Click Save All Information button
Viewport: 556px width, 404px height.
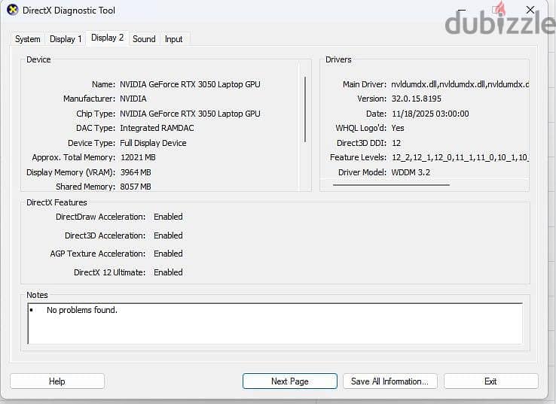(x=390, y=381)
